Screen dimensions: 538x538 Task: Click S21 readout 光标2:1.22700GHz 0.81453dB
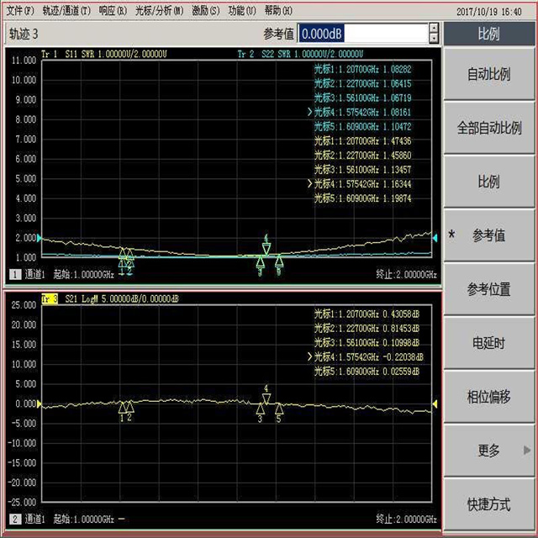[367, 329]
